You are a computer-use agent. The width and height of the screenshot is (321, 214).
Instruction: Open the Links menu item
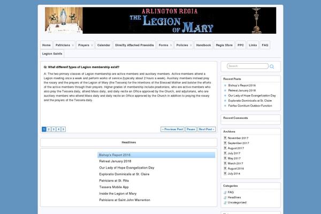253,45
